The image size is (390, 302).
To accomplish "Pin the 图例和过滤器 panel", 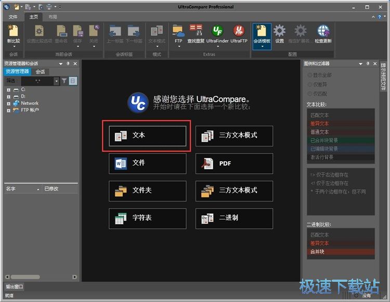I will pos(368,64).
